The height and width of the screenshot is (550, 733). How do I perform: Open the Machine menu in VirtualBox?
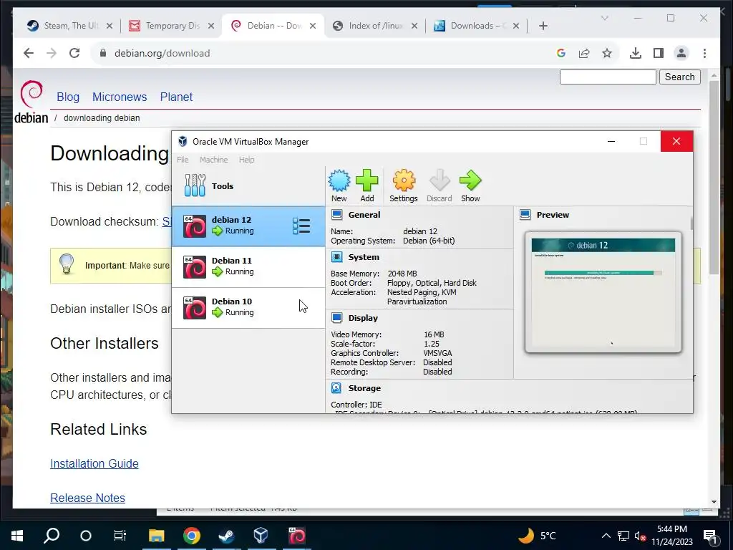pyautogui.click(x=213, y=160)
